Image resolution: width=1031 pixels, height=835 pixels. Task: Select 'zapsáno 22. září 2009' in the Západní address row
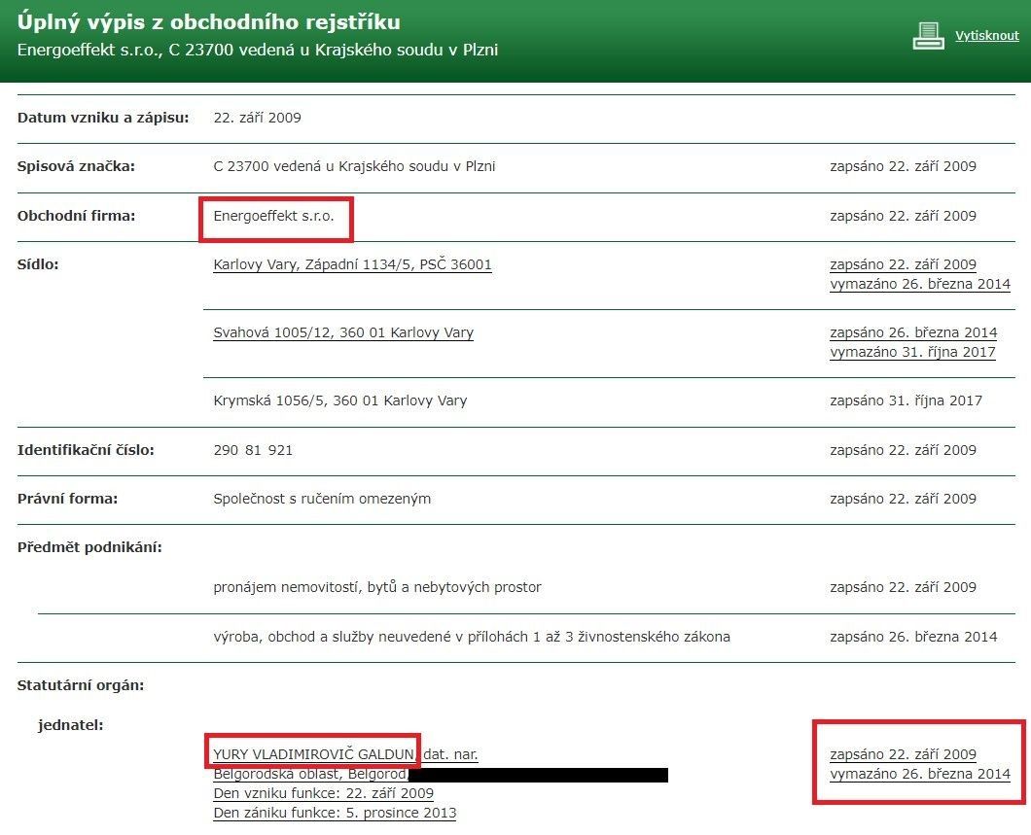coord(903,264)
